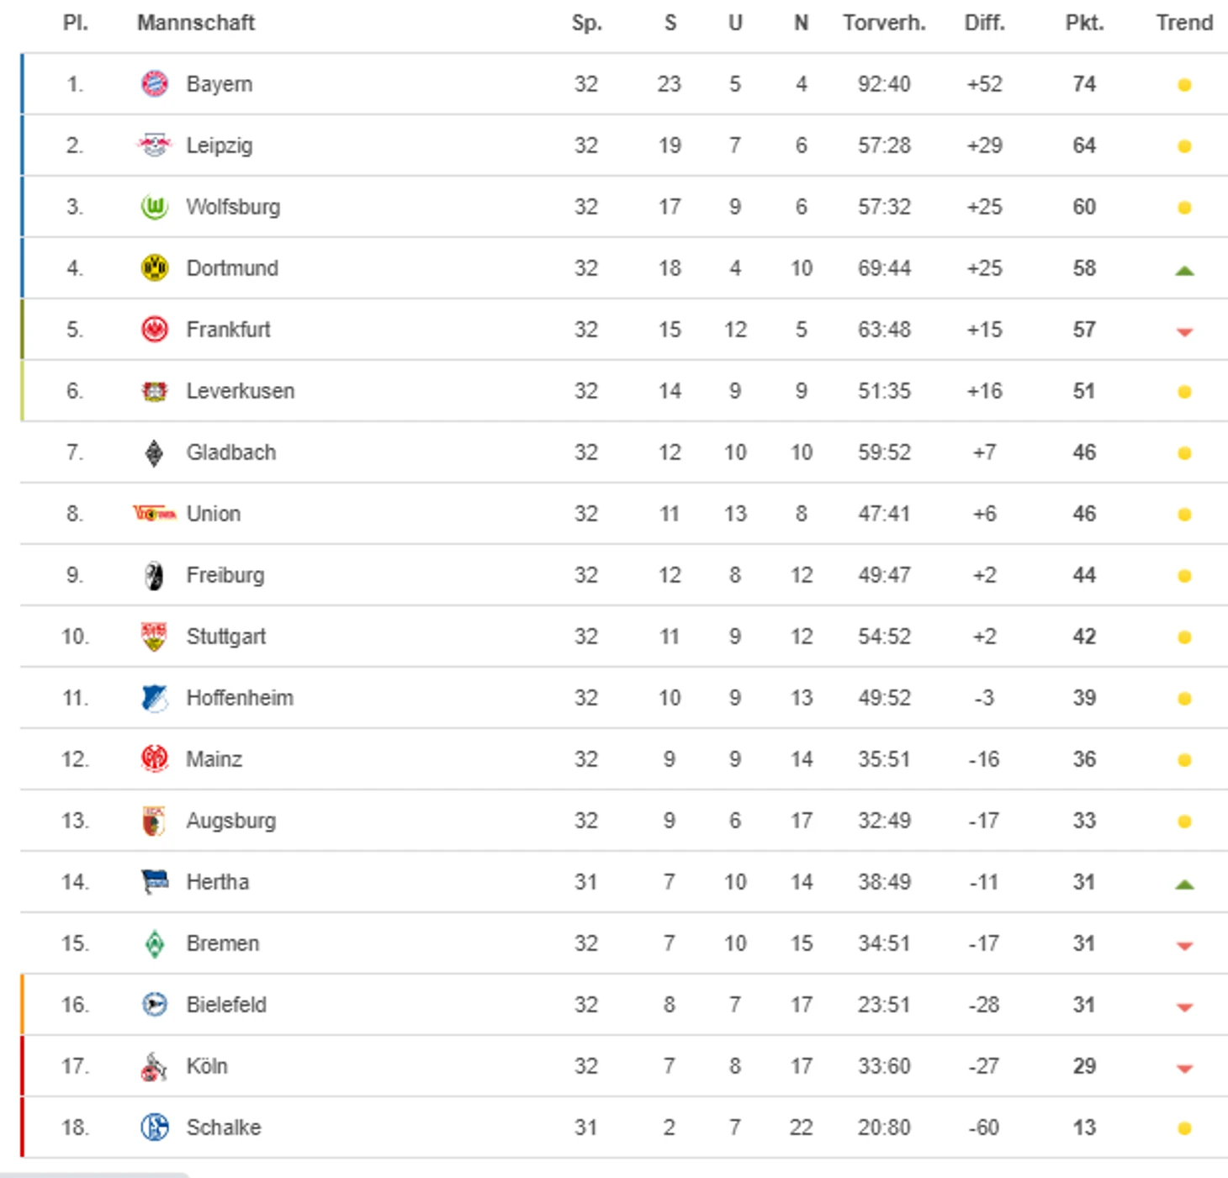Viewport: 1228px width, 1178px height.
Task: Select the Schalke club crest
Action: [155, 1127]
